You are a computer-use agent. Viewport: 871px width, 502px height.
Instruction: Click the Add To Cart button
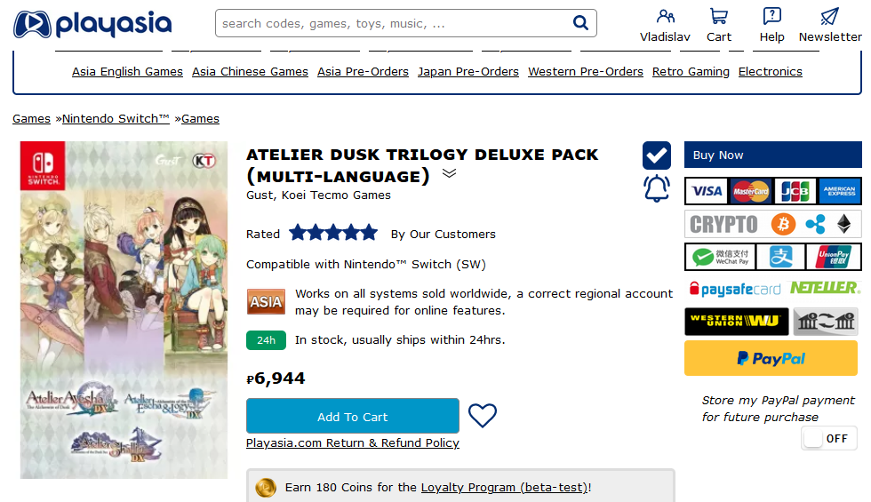click(x=352, y=417)
